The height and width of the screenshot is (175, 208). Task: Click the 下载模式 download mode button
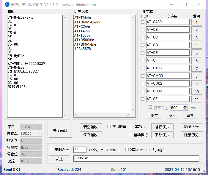[162, 135]
